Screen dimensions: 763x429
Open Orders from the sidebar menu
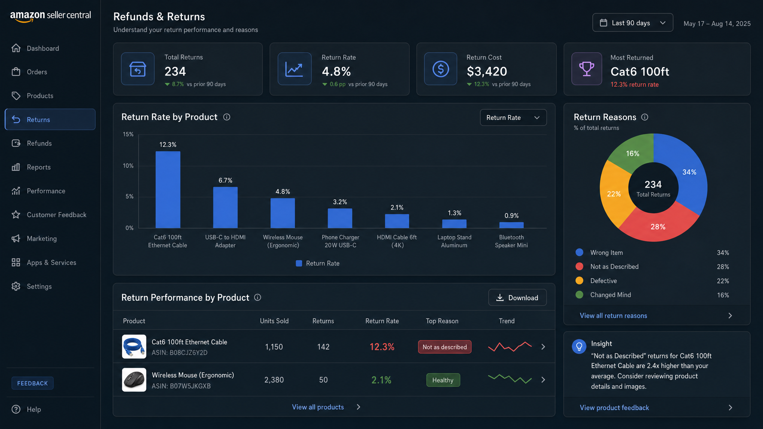click(x=50, y=72)
